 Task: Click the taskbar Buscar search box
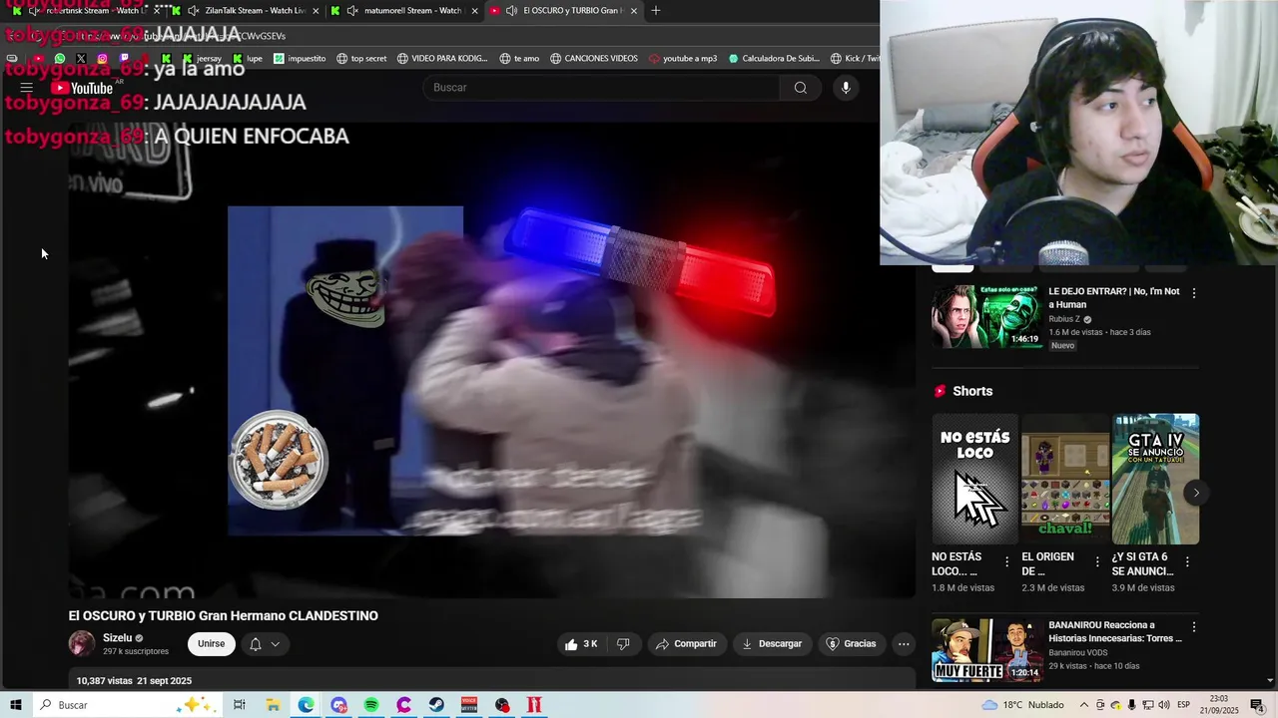pos(127,705)
